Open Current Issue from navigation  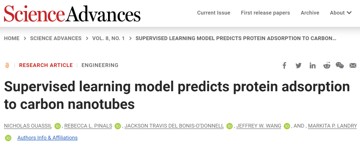pos(214,13)
